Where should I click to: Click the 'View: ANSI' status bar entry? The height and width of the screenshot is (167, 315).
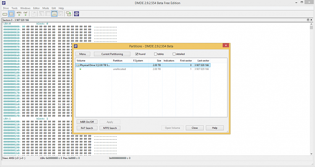pos(14,158)
